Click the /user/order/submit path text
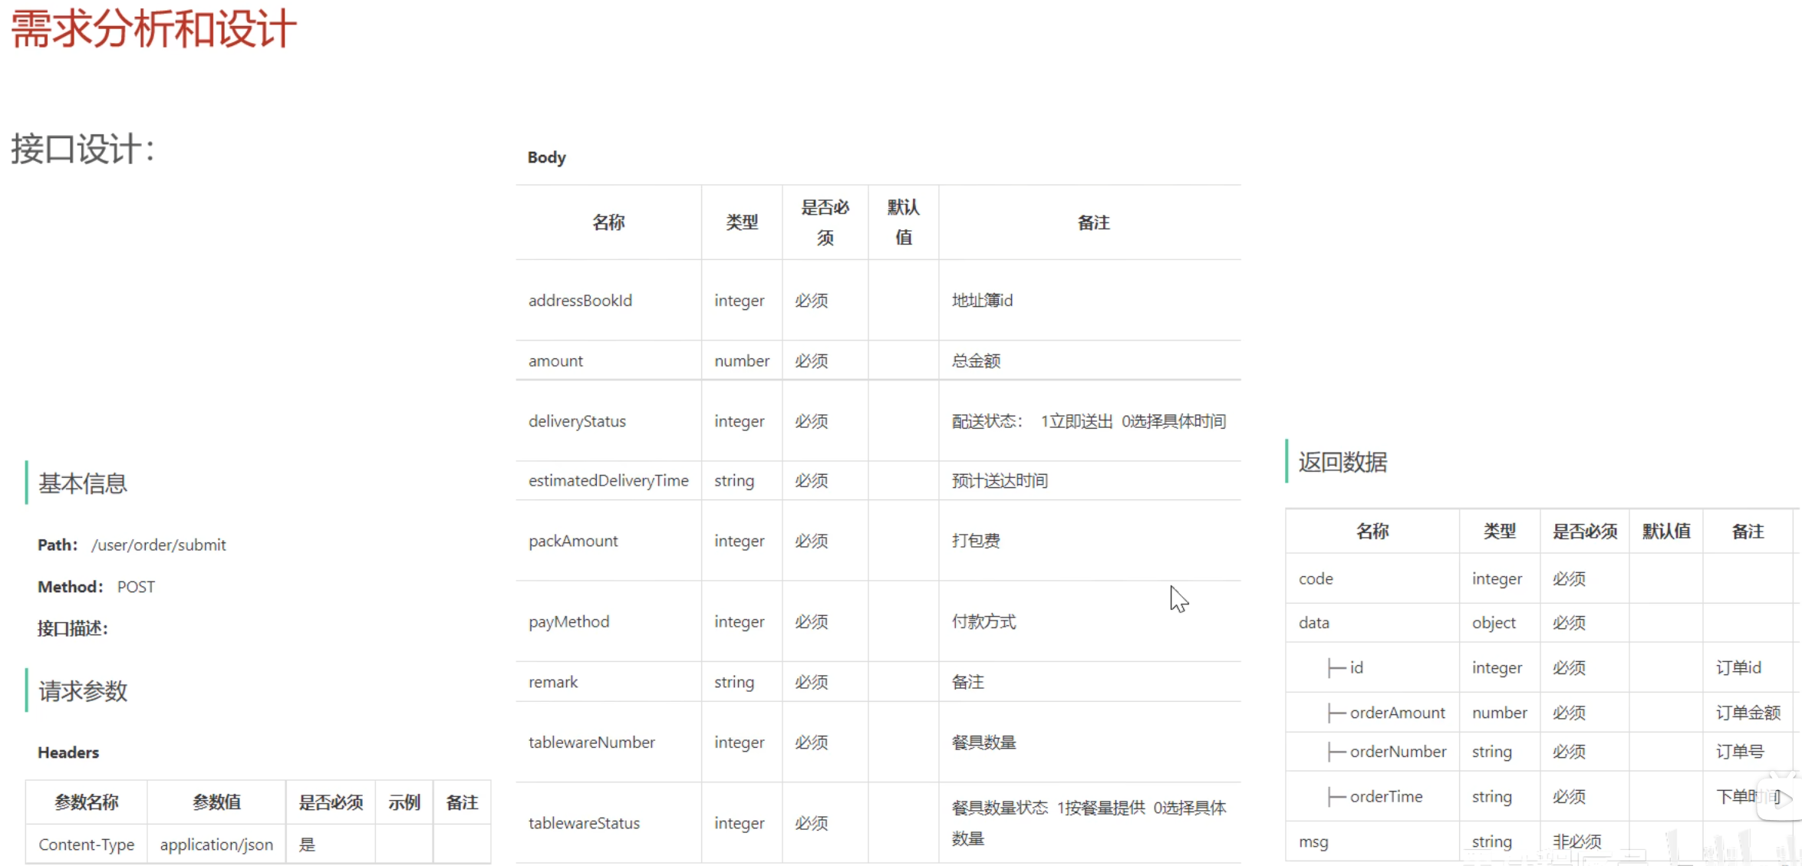The width and height of the screenshot is (1802, 866). tap(158, 545)
